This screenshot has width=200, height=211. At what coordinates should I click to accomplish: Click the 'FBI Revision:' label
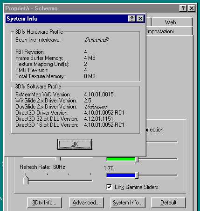click(x=30, y=52)
